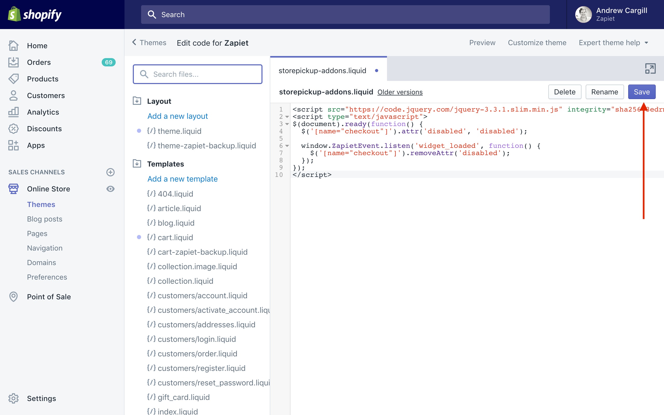
Task: Add a new sales channel plus icon
Action: [x=110, y=172]
